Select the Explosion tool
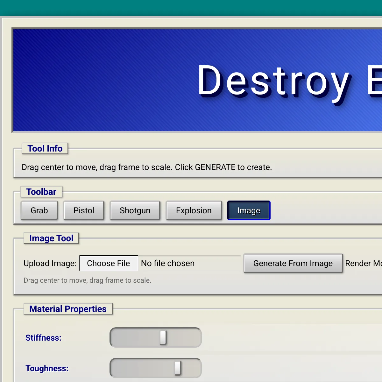Image resolution: width=382 pixels, height=382 pixels. coord(194,210)
